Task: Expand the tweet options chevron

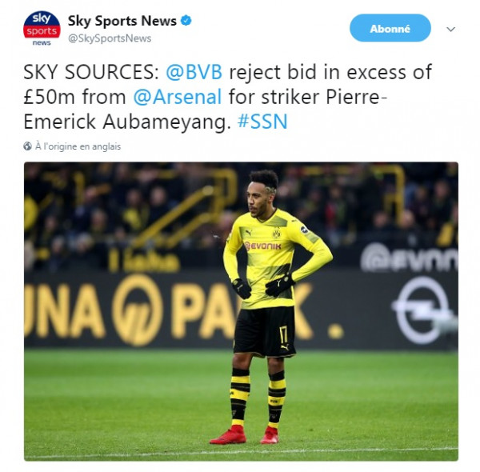Action: pyautogui.click(x=450, y=29)
